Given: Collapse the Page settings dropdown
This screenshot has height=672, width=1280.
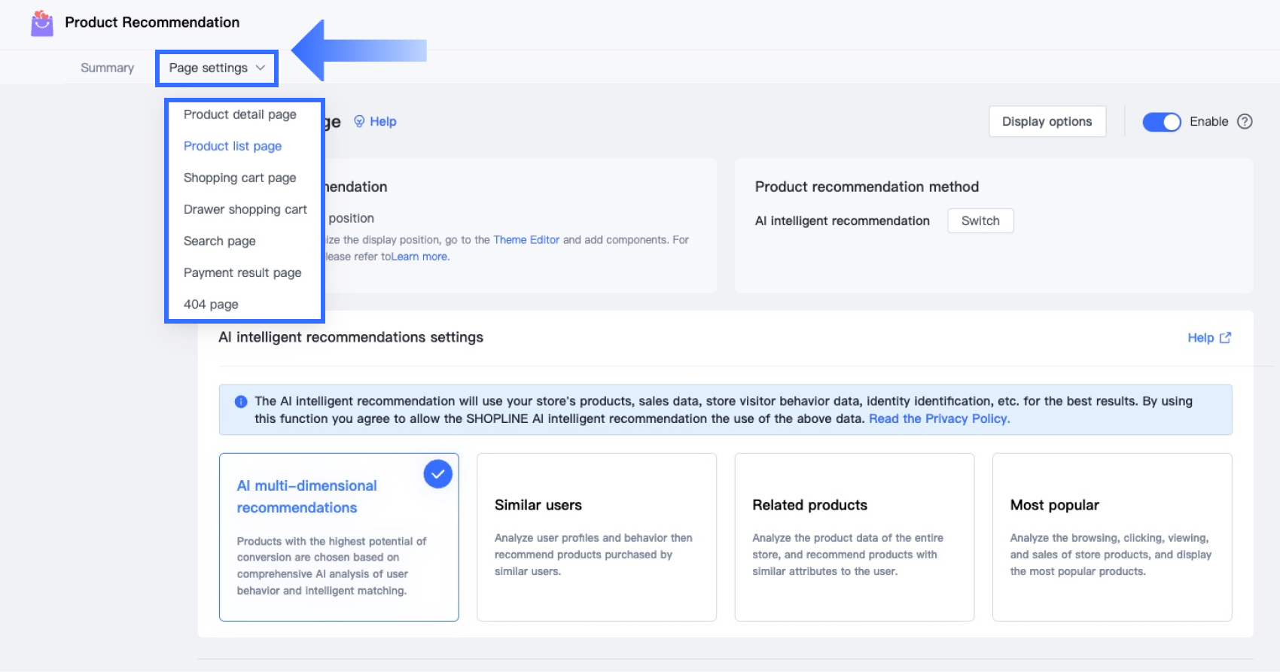Looking at the screenshot, I should coord(216,68).
